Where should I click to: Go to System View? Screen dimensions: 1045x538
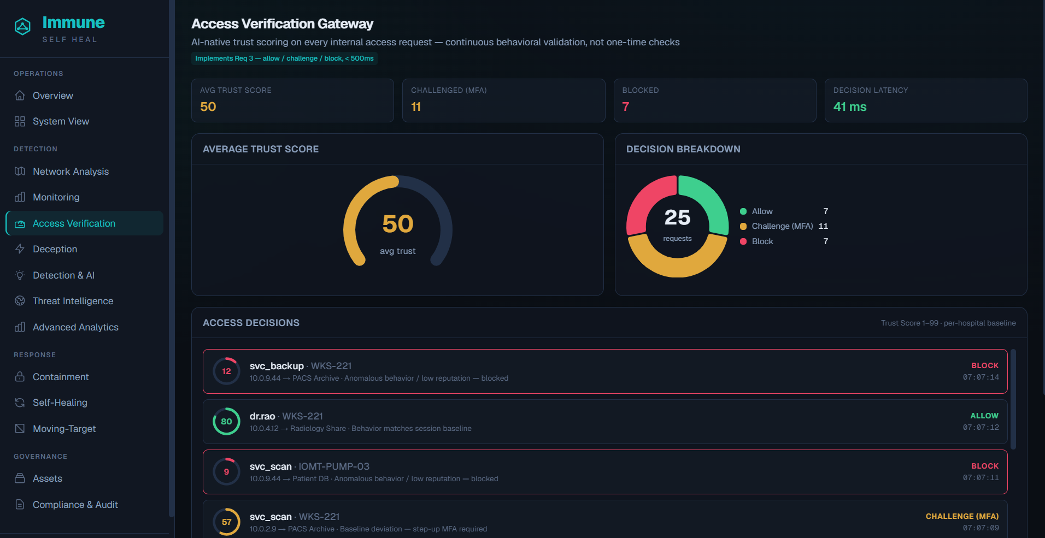(84, 121)
